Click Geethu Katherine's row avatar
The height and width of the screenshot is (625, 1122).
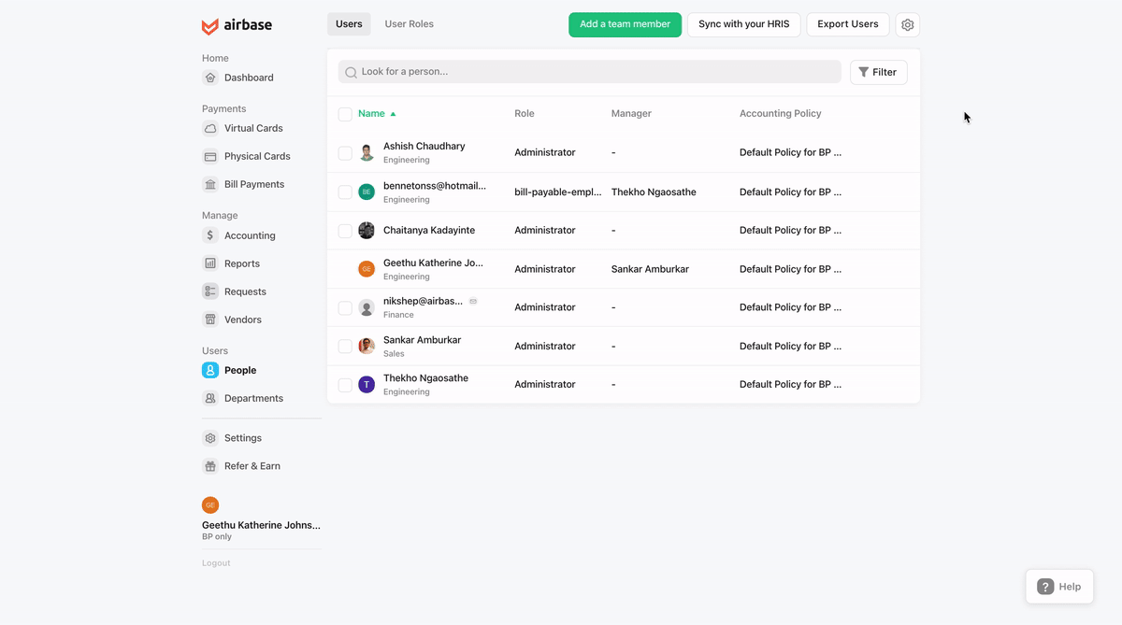[x=367, y=269]
